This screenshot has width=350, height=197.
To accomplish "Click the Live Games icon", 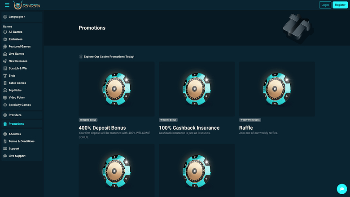I will point(5,54).
